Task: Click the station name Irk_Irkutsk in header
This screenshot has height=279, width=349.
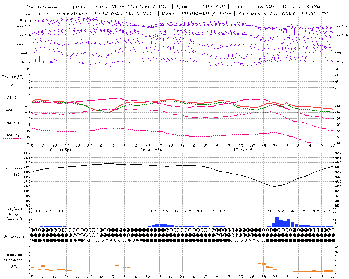Action: (42, 7)
